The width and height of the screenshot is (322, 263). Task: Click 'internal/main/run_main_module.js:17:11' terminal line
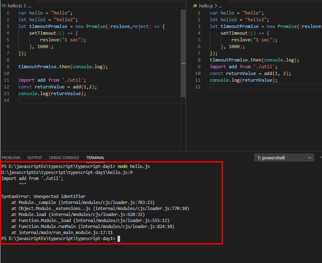coord(66,233)
